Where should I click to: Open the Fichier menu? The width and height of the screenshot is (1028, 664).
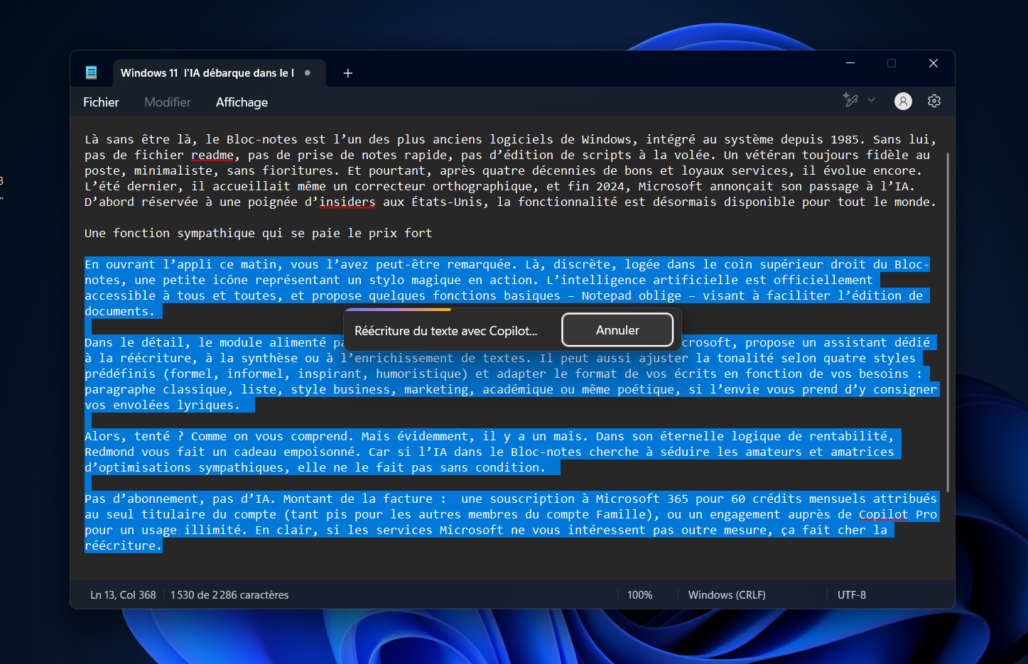101,102
